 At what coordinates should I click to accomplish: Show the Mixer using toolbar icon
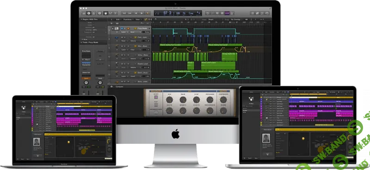[x=111, y=13]
